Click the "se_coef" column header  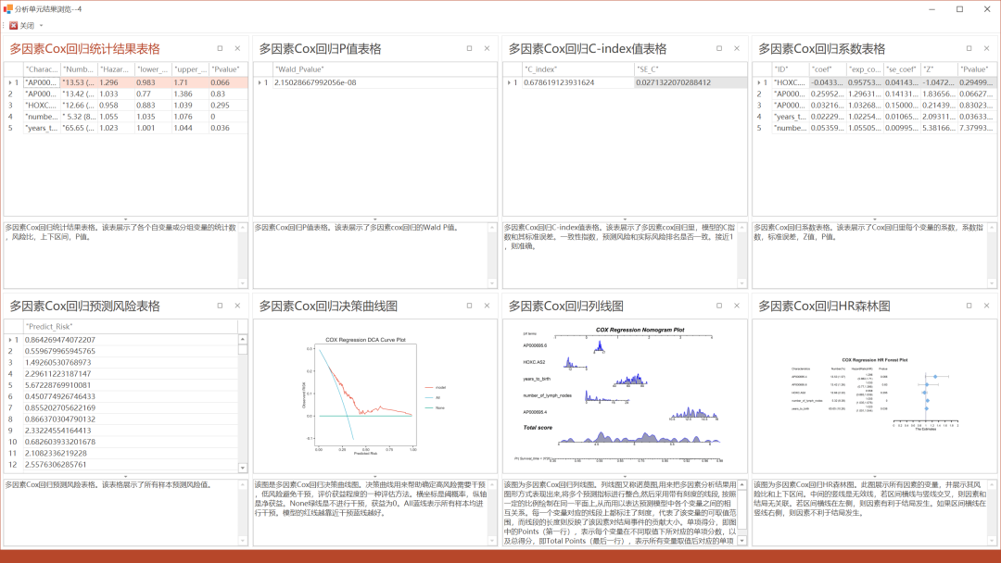902,69
